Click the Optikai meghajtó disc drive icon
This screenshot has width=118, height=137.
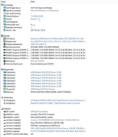tap(5, 131)
